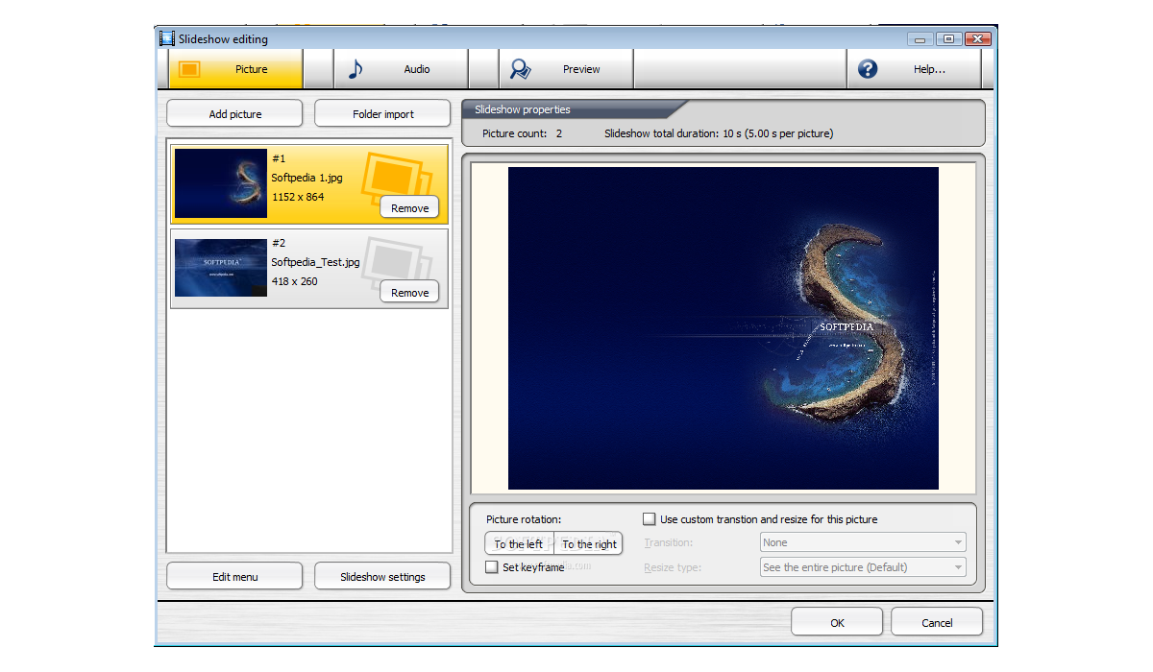Minimize the Slideshow editing window
This screenshot has height=672, width=1153.
click(x=920, y=38)
